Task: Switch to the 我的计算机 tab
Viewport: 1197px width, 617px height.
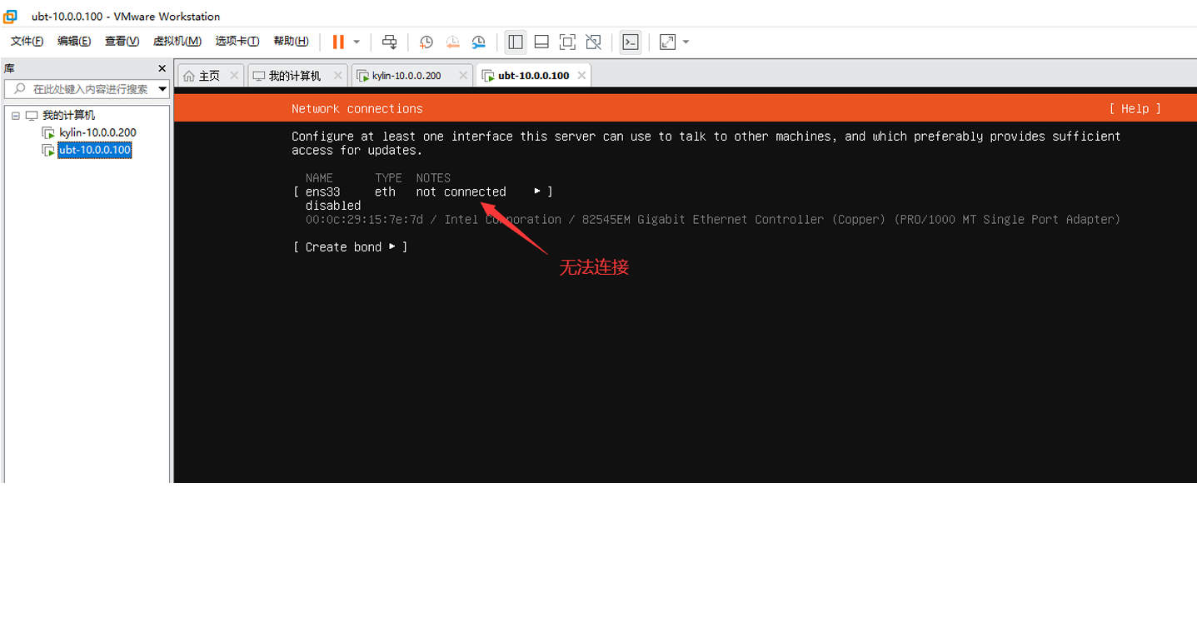Action: [297, 75]
